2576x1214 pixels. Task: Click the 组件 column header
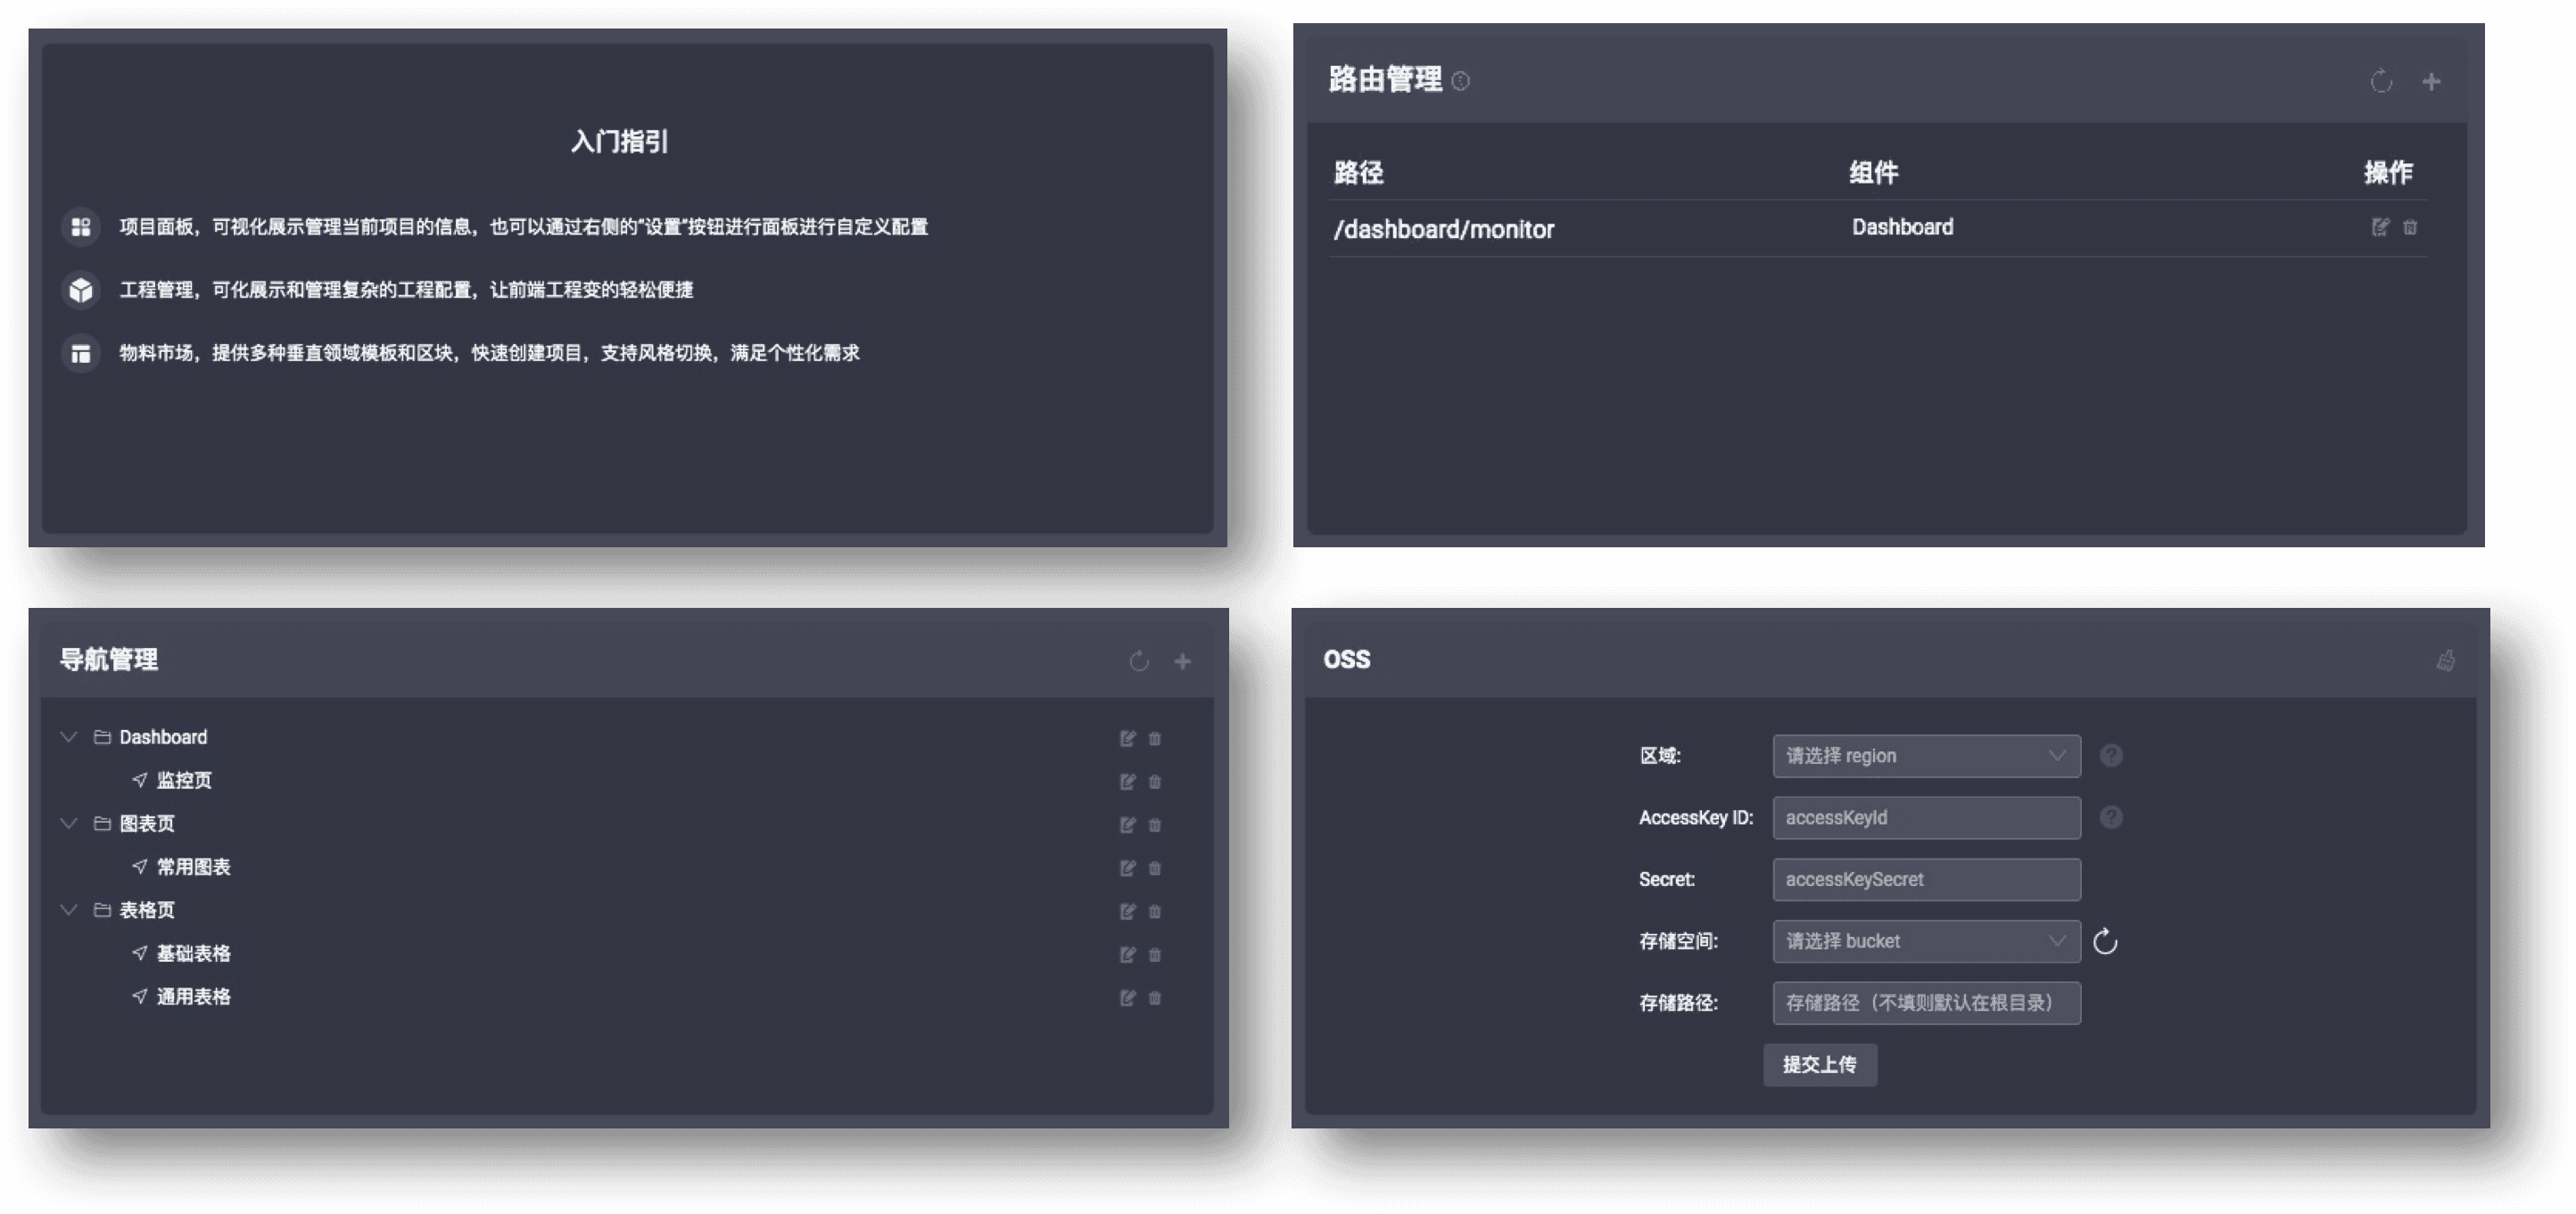pyautogui.click(x=1873, y=173)
